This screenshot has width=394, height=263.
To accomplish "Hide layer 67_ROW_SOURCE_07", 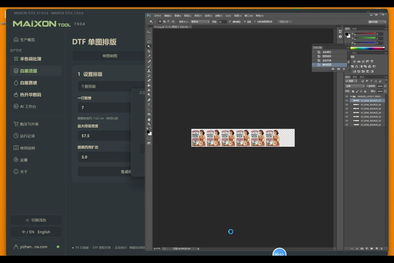I will (347, 101).
